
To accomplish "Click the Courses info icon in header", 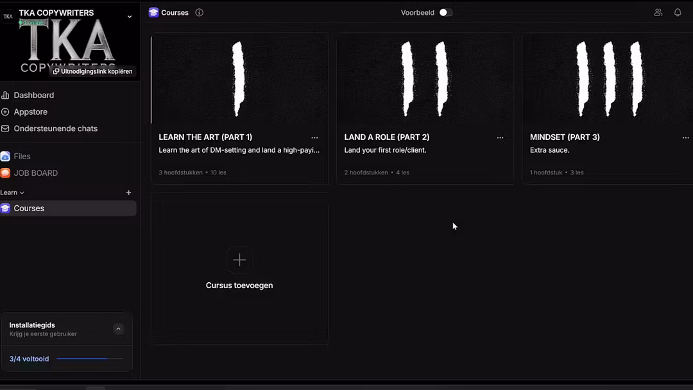I will (x=199, y=12).
